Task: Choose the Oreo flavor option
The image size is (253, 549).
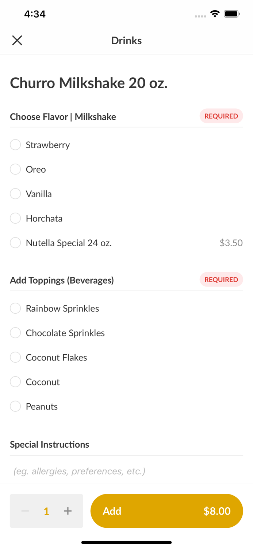Action: point(15,169)
